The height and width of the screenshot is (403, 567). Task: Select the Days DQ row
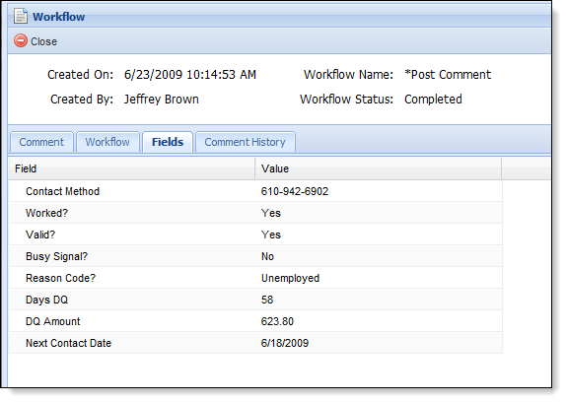click(255, 300)
